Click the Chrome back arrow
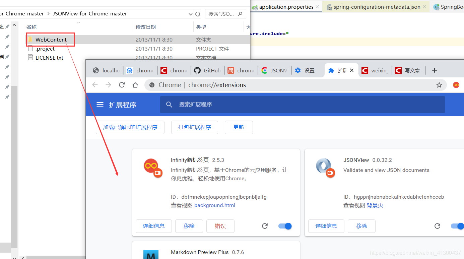464x259 pixels. coord(95,85)
